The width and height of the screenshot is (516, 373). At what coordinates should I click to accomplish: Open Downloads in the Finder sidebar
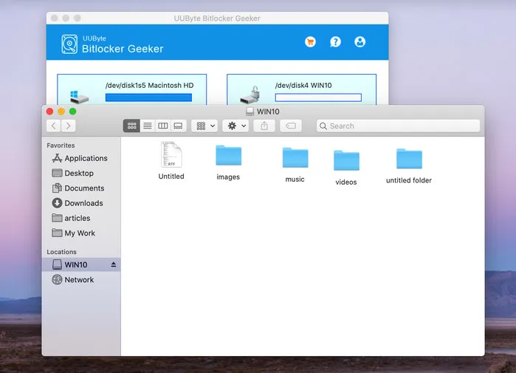click(x=81, y=203)
